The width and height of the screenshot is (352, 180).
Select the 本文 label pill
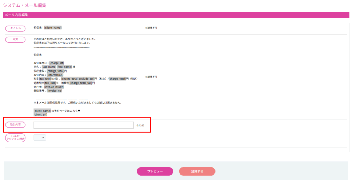pos(15,39)
